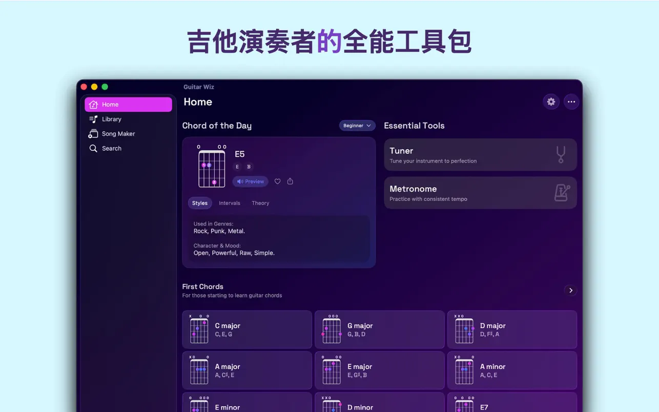Click the 'E5' chord name text
Screen dimensions: 659x412
pyautogui.click(x=240, y=154)
